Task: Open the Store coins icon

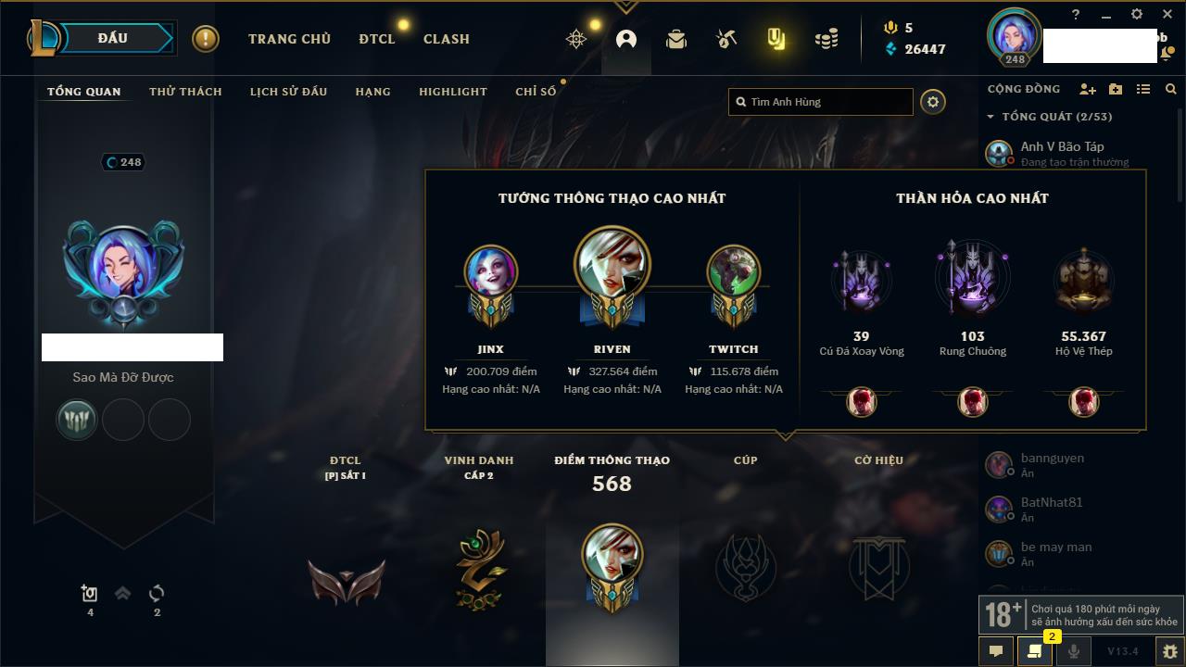Action: click(x=826, y=39)
